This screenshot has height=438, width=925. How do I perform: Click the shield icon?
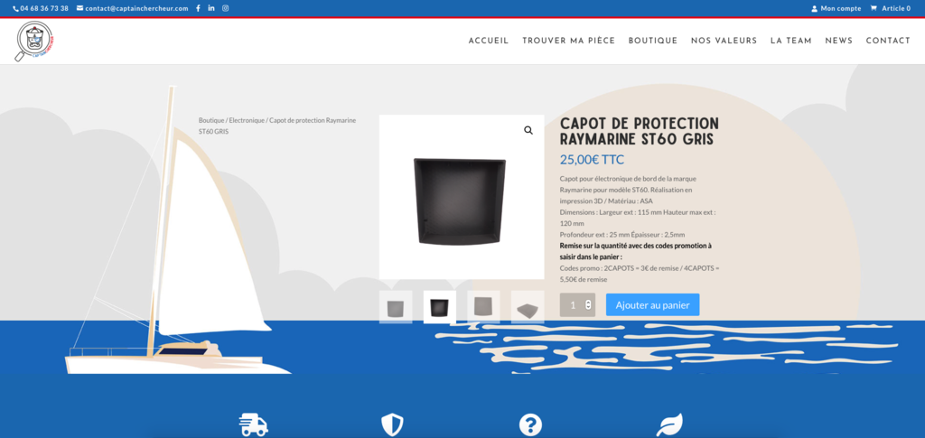[392, 424]
